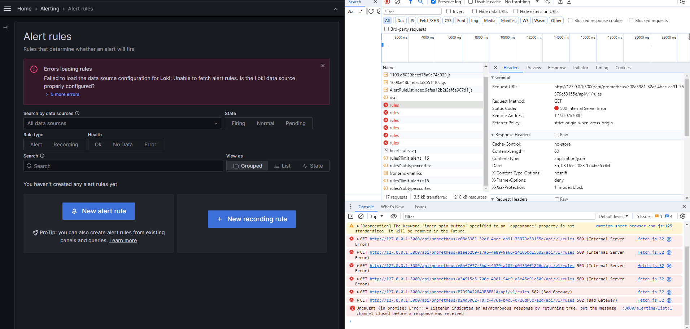
Task: Check the Invert filter option
Action: 449,11
